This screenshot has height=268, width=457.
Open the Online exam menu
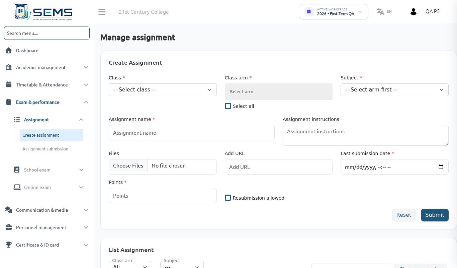click(x=49, y=187)
